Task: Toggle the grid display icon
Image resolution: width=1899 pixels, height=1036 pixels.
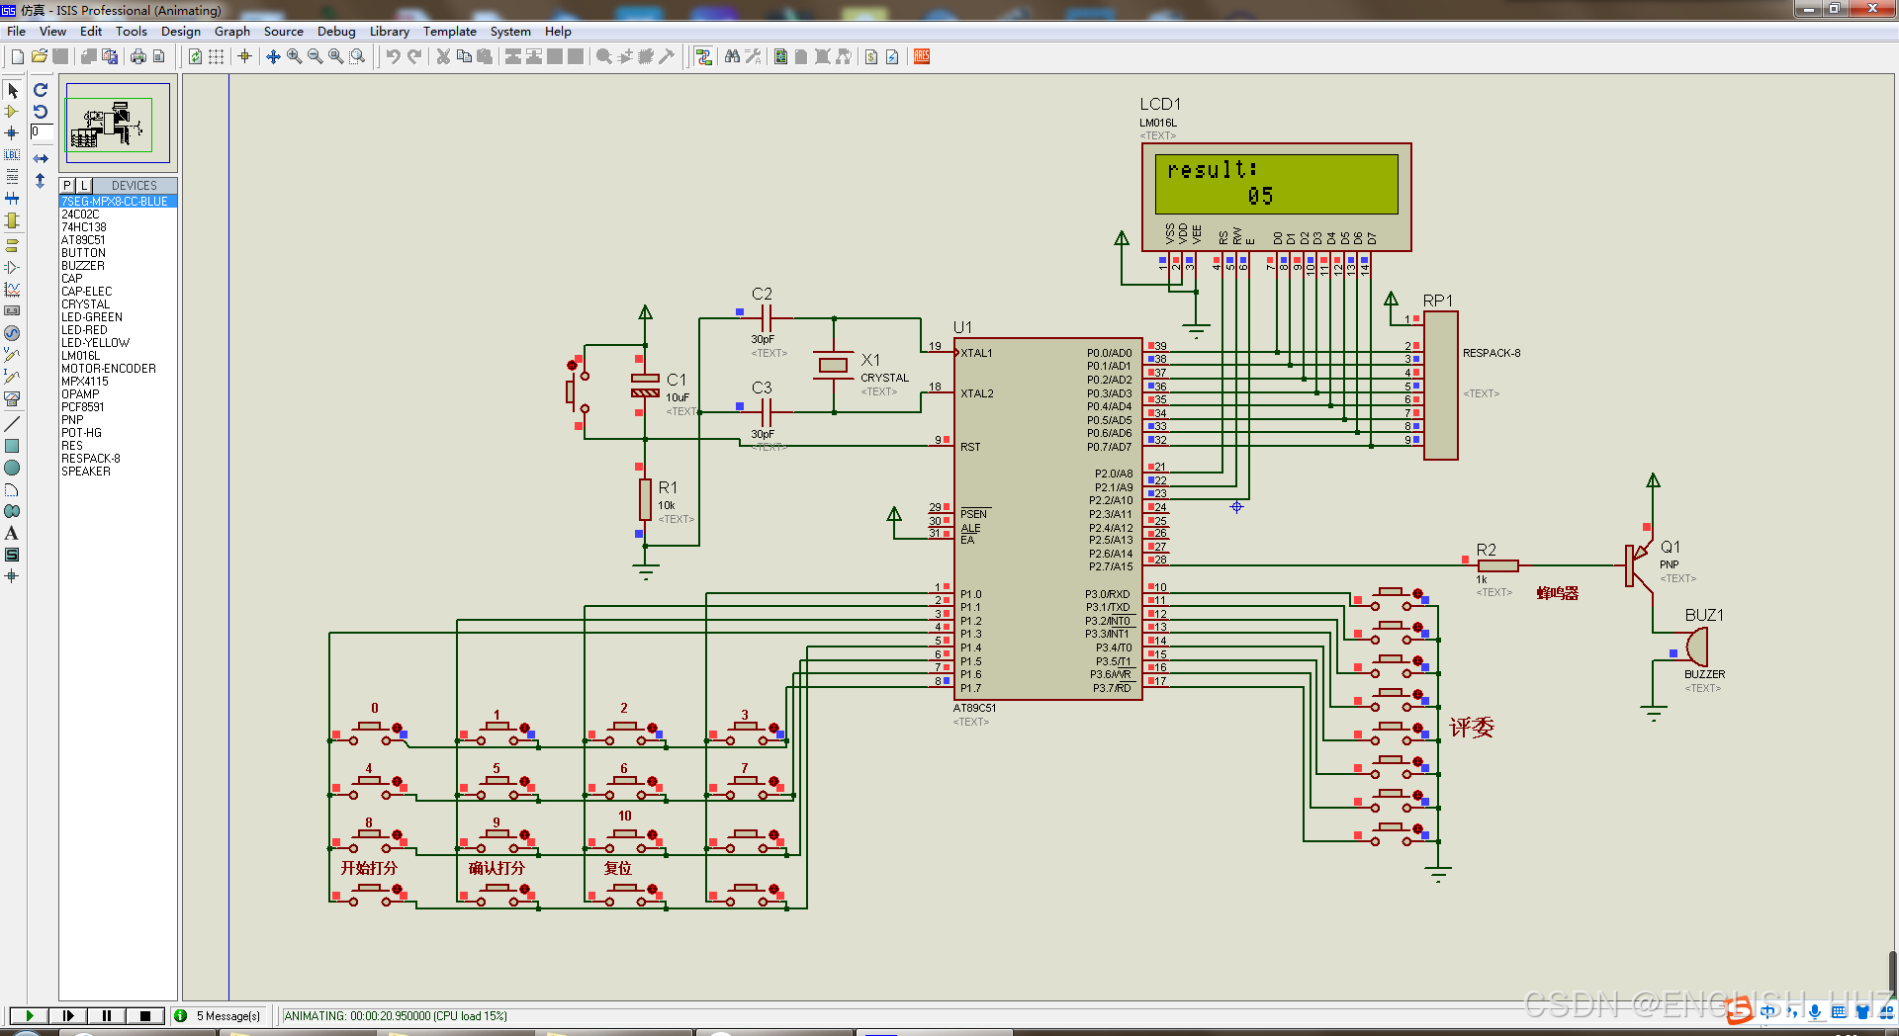Action: 216,56
